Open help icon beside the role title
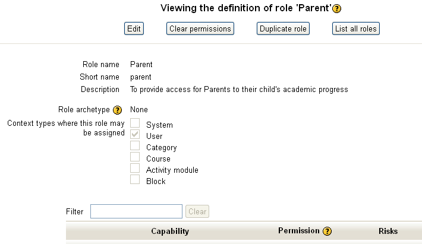Viewport: 422px width, 244px height. click(337, 9)
